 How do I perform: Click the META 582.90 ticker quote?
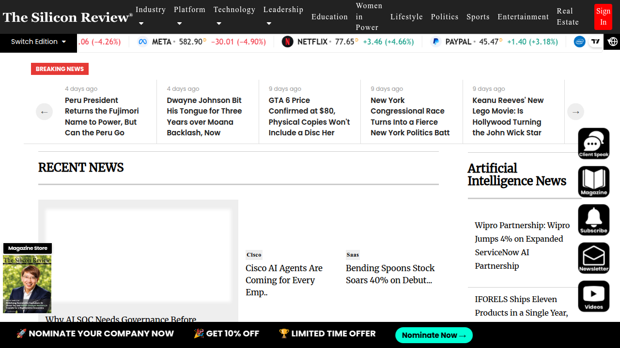tap(201, 42)
